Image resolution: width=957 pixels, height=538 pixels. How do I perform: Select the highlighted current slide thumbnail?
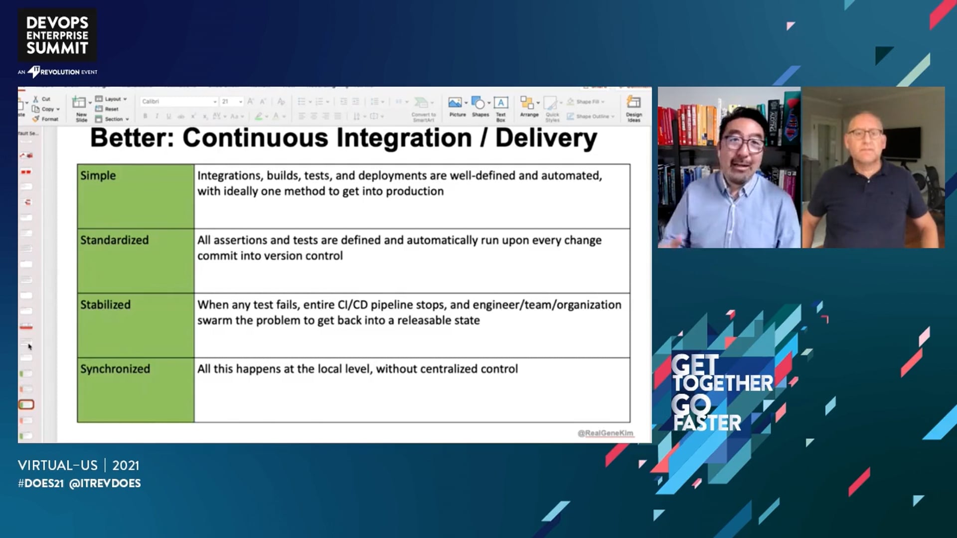26,404
